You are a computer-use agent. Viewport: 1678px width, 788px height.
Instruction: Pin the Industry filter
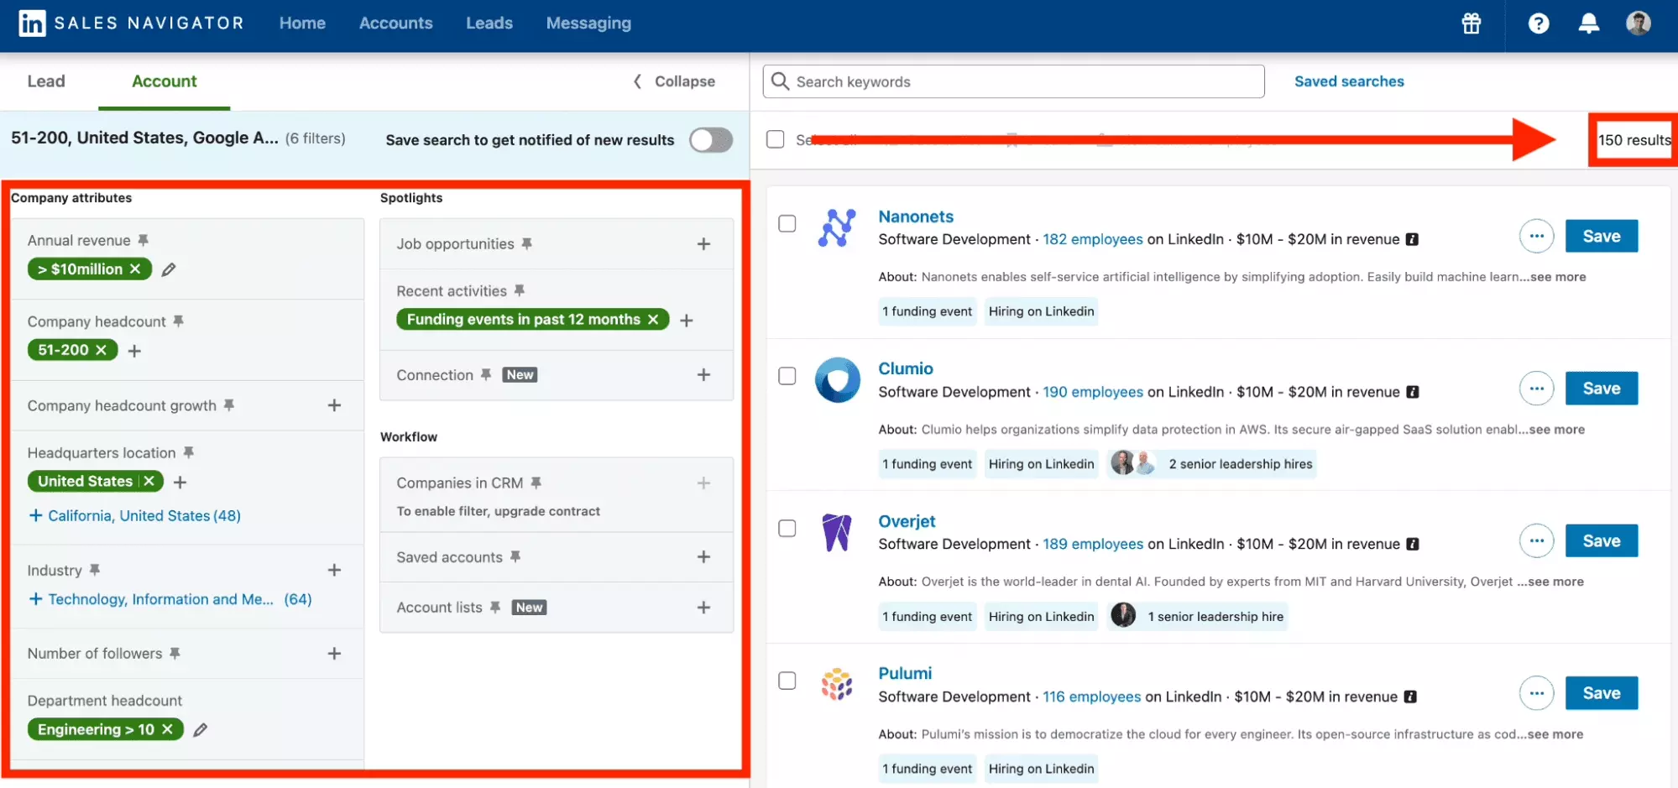tap(95, 570)
